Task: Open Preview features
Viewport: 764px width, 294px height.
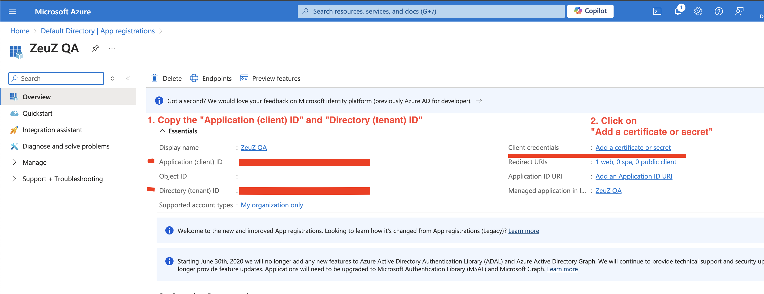Action: [270, 78]
